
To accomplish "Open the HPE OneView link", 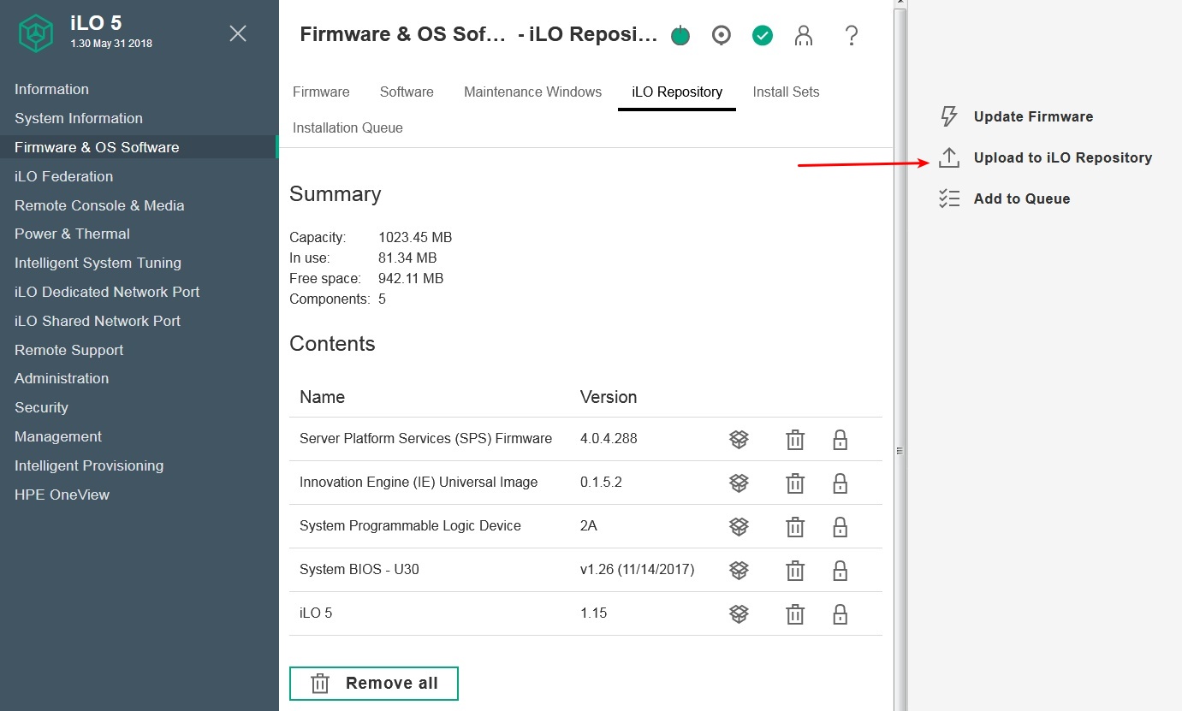I will tap(62, 495).
